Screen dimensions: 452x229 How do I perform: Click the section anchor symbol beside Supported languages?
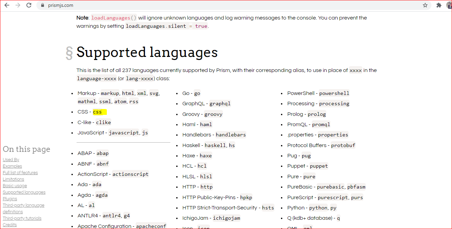coord(69,53)
